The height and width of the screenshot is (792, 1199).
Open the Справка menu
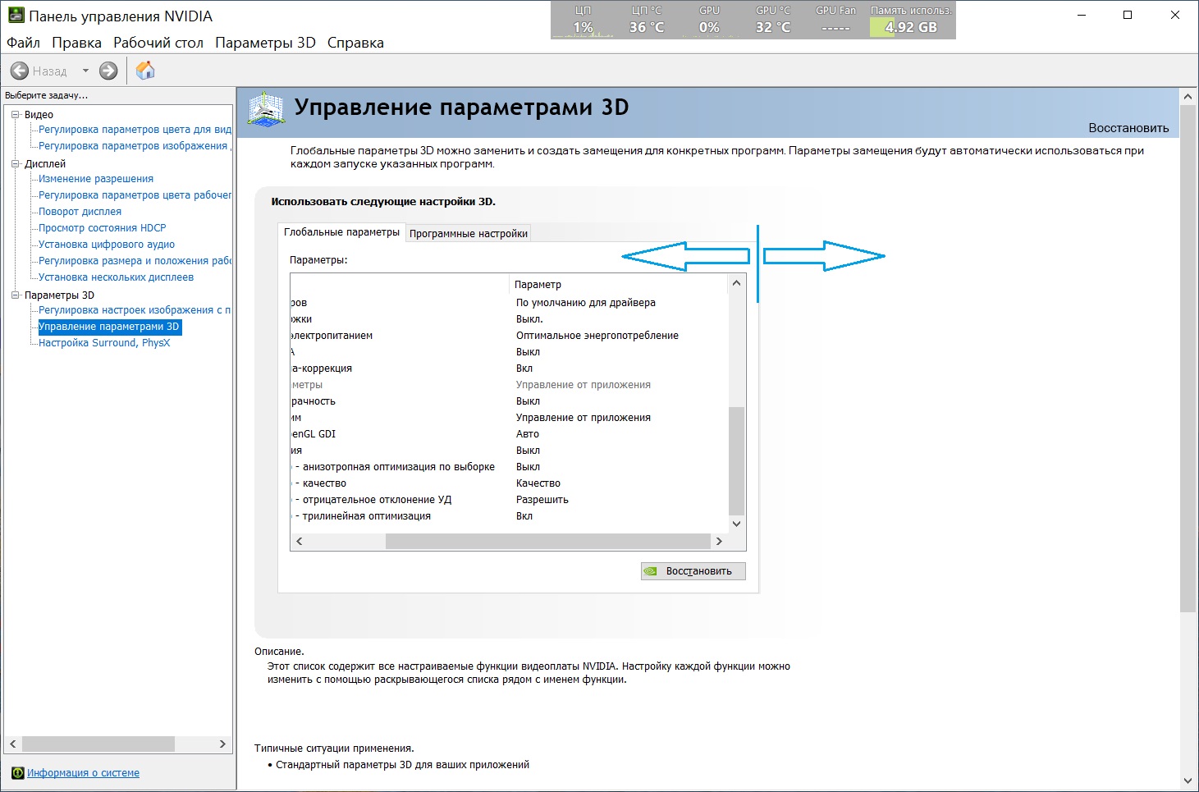(355, 43)
